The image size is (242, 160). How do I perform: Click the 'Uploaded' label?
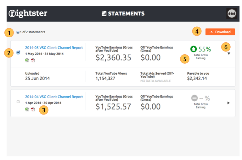pos(32,73)
